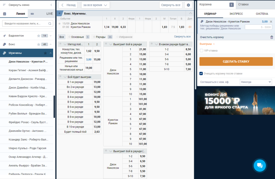Toggle favorite star on Мужчины row

point(45,53)
